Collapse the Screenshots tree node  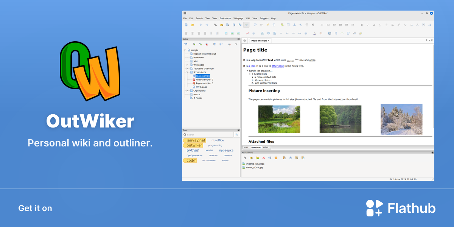tap(187, 72)
